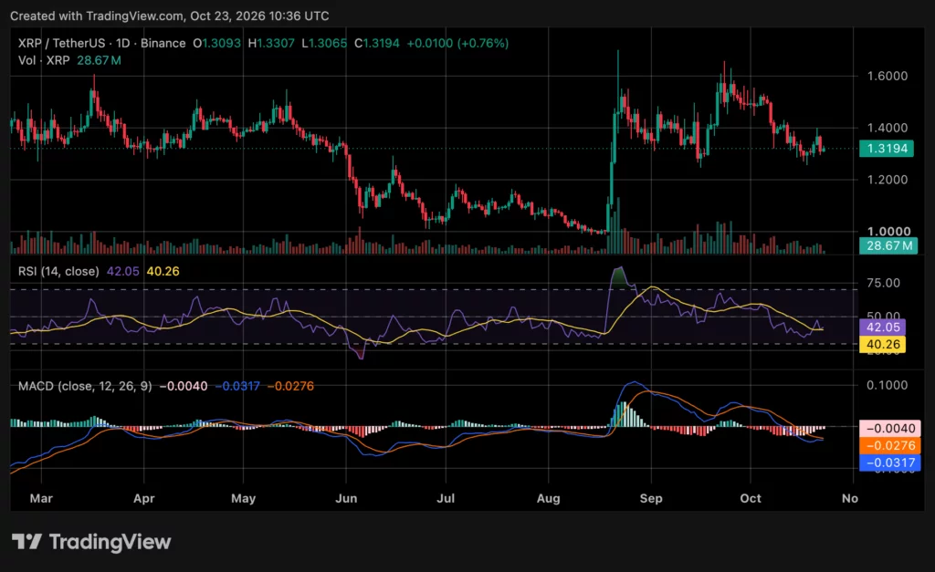Click the low price L1.3065 value

click(324, 44)
